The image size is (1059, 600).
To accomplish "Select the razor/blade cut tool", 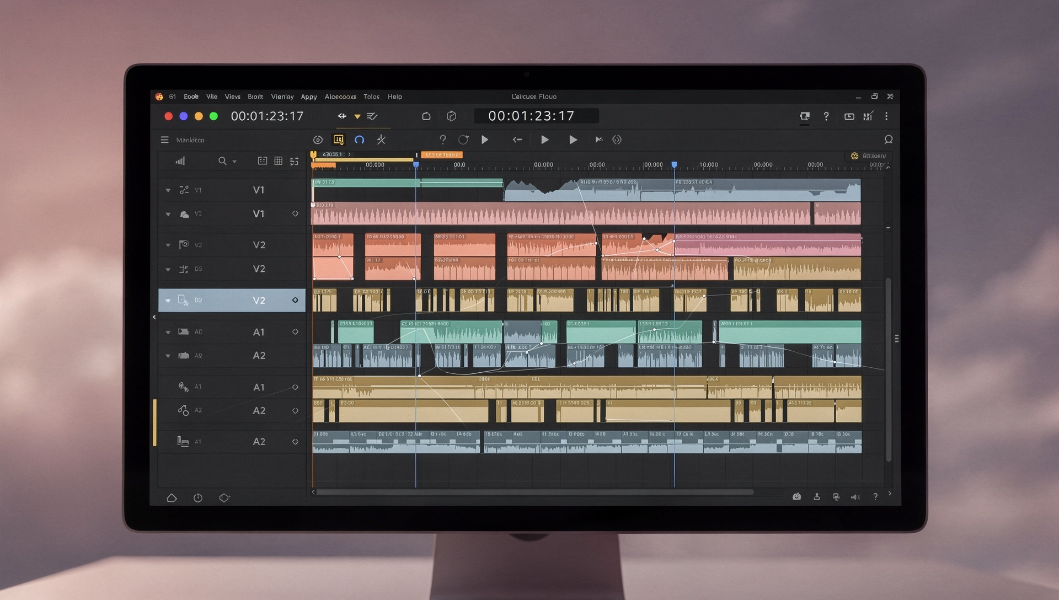I will tap(381, 140).
